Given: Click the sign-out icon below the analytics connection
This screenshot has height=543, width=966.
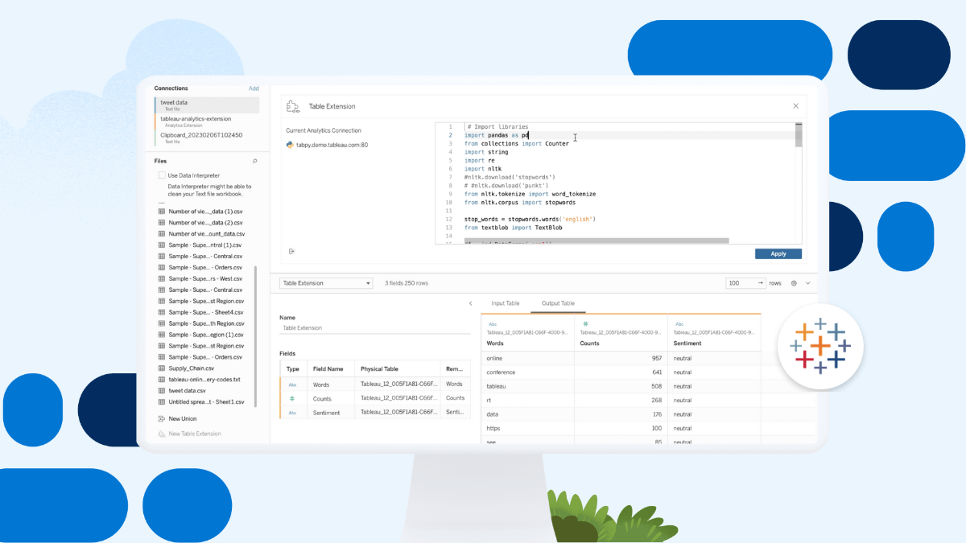Looking at the screenshot, I should [291, 252].
